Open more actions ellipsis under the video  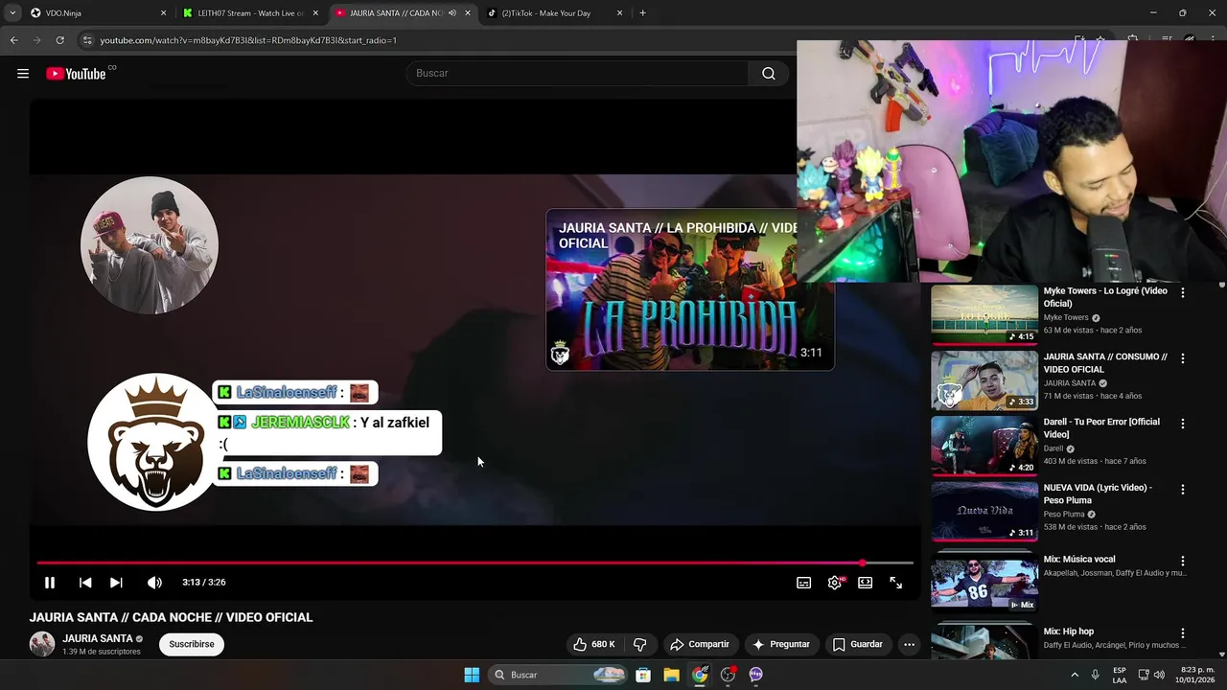pyautogui.click(x=909, y=644)
